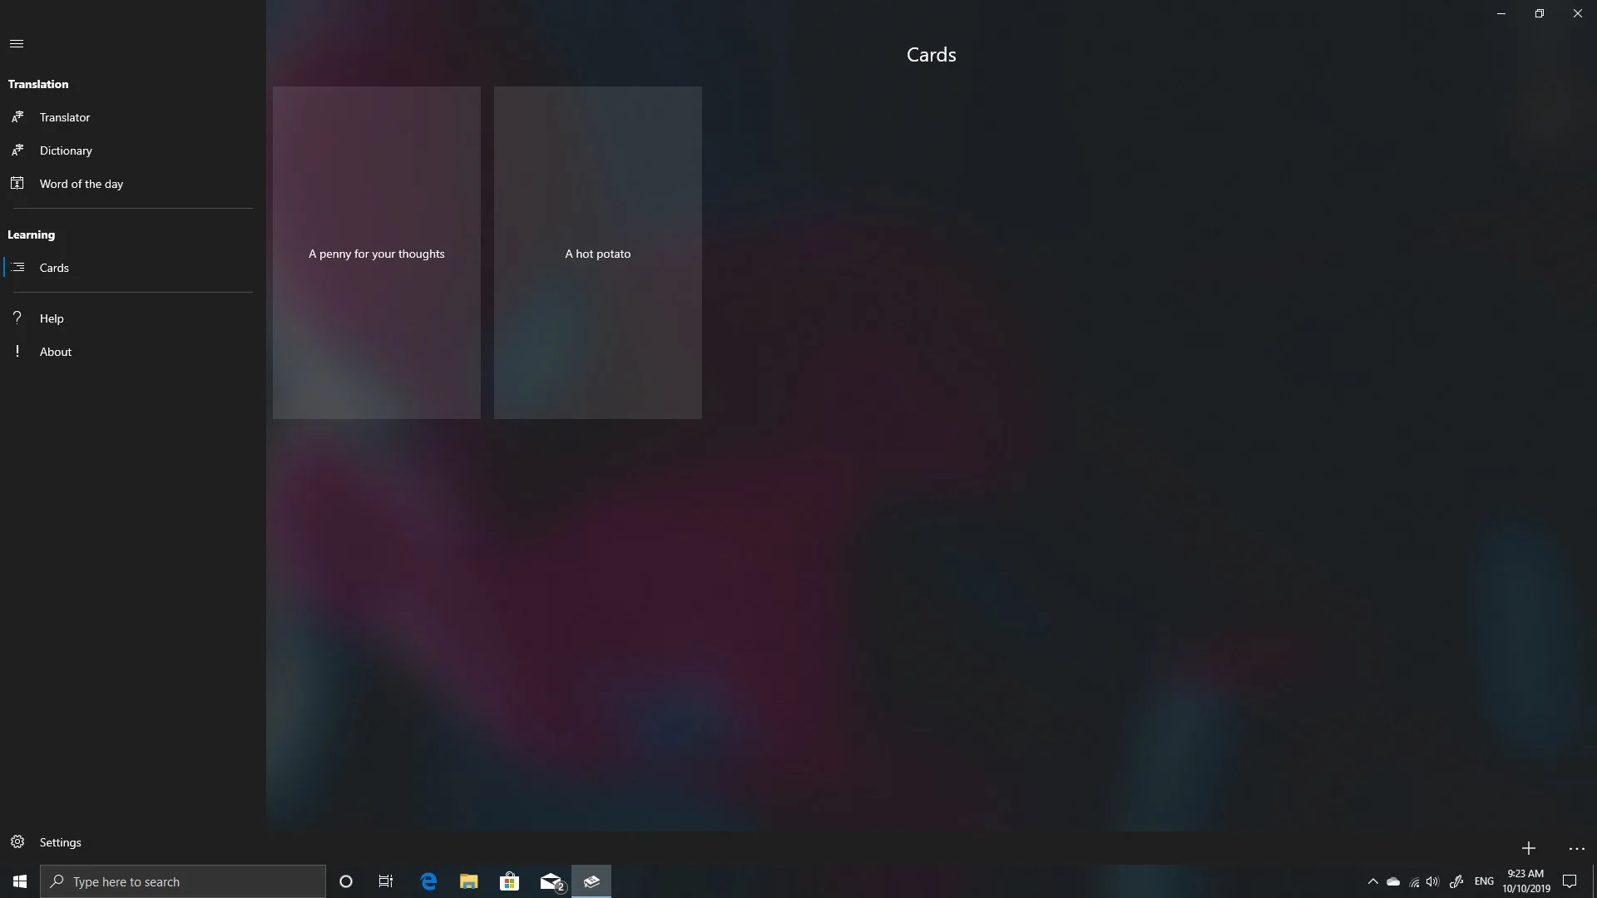
Task: Click the Settings gear icon
Action: (x=17, y=841)
